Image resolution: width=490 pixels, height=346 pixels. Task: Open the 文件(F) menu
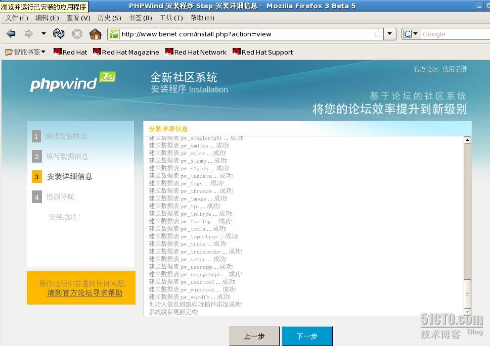pyautogui.click(x=17, y=18)
